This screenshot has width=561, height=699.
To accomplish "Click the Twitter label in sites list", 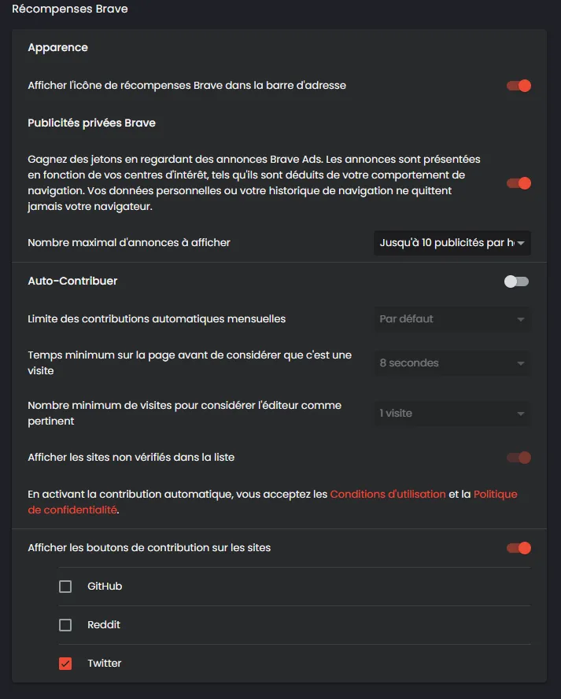I will tap(105, 664).
